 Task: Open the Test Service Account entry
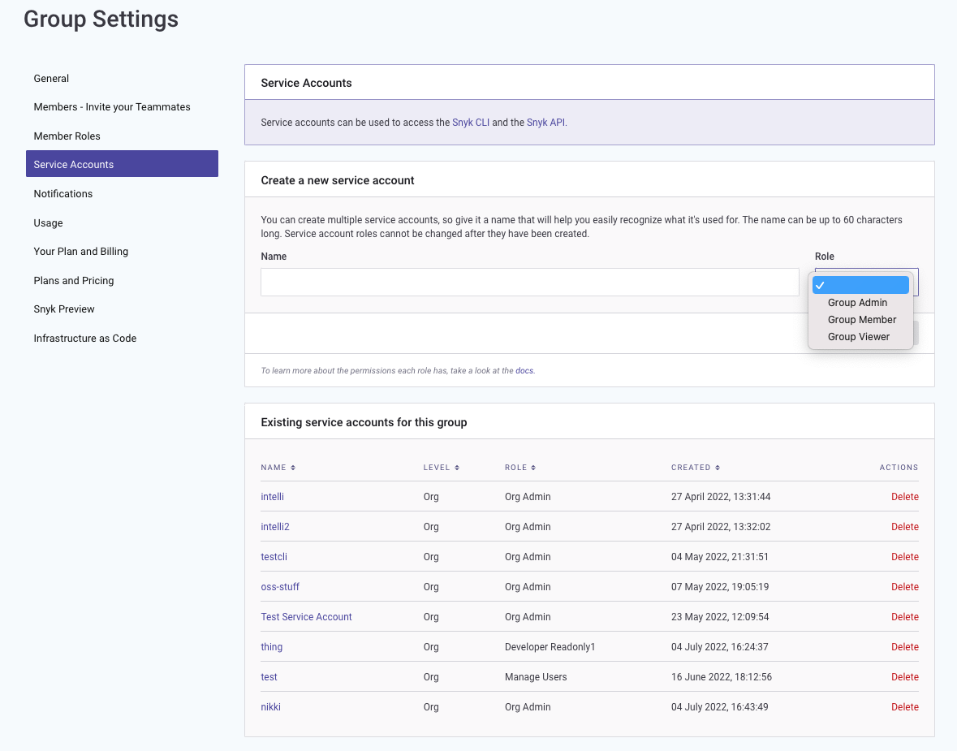[x=306, y=617]
